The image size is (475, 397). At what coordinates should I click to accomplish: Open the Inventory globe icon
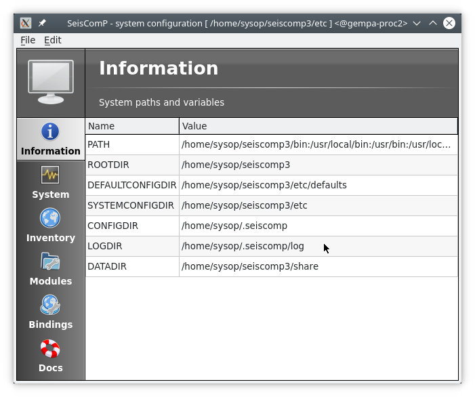point(50,218)
